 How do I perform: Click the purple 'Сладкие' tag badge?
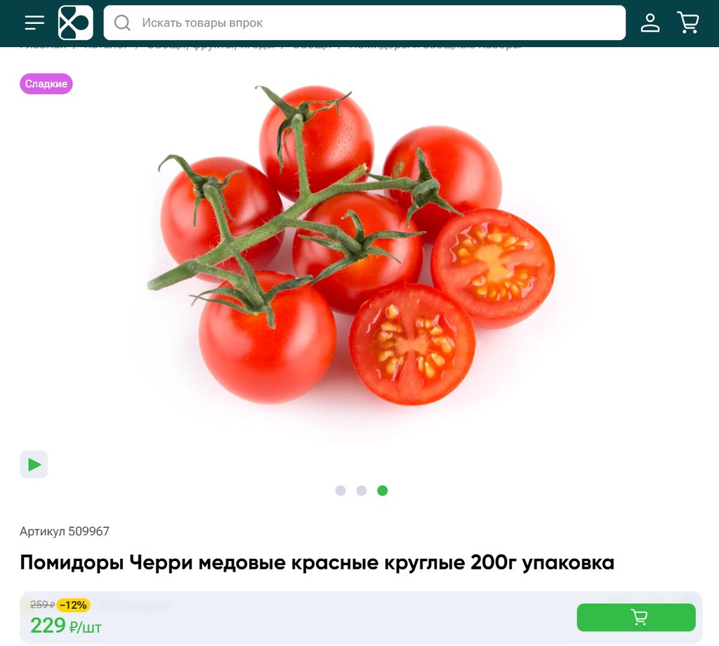coord(46,84)
